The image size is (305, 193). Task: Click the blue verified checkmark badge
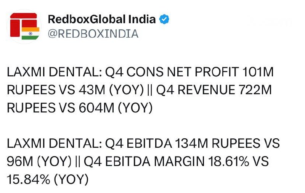[x=164, y=19]
